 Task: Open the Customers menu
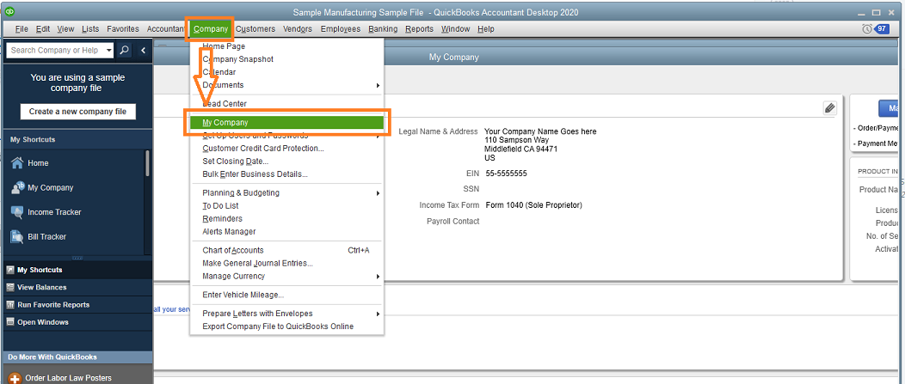tap(255, 29)
